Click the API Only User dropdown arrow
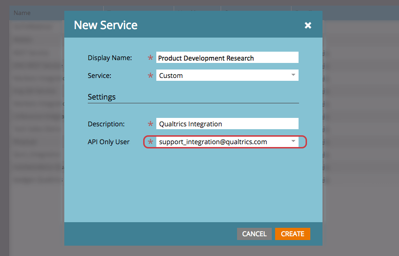 293,141
